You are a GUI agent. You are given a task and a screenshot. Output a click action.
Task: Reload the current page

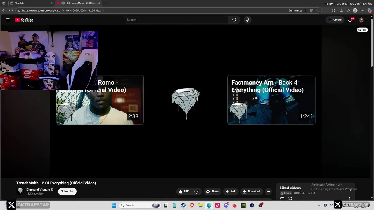(11, 10)
